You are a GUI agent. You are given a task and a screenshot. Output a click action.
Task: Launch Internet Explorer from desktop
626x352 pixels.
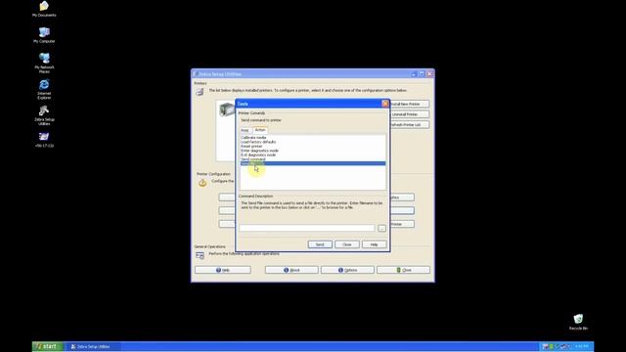point(44,89)
